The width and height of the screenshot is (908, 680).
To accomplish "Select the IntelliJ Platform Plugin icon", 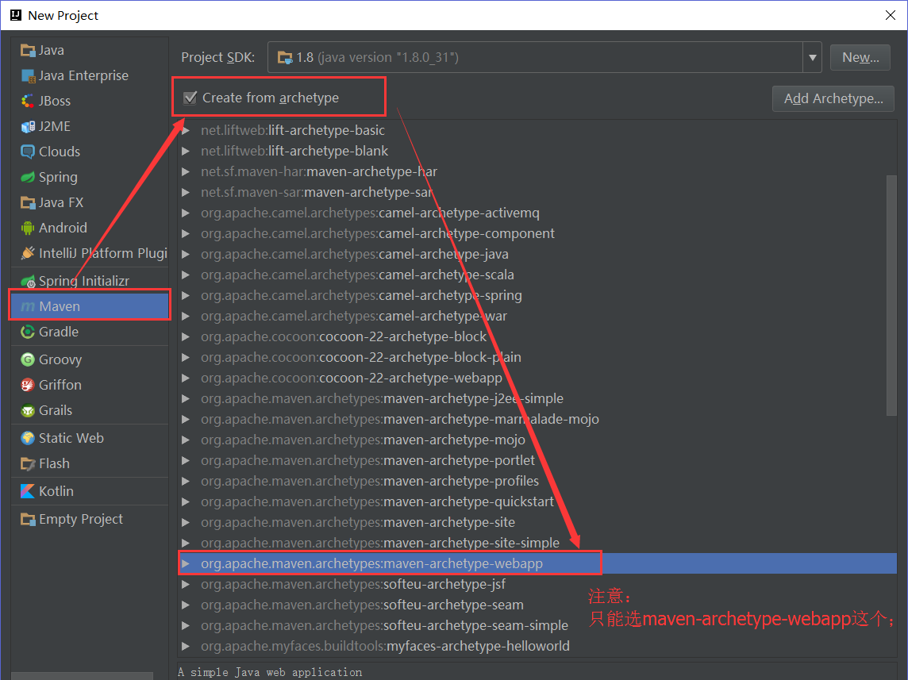I will (28, 253).
